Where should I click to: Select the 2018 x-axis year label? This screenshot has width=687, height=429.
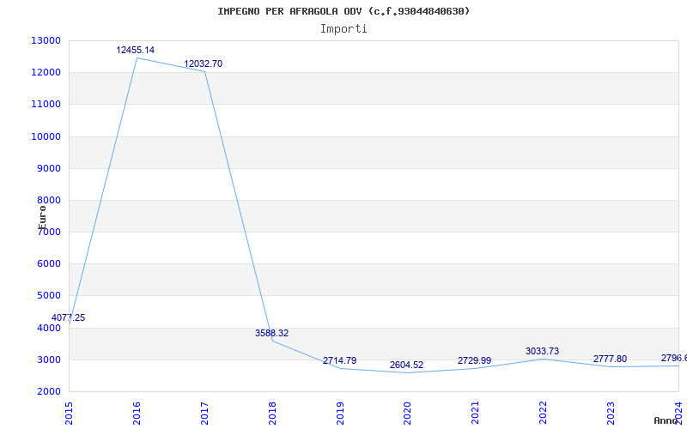click(x=272, y=413)
